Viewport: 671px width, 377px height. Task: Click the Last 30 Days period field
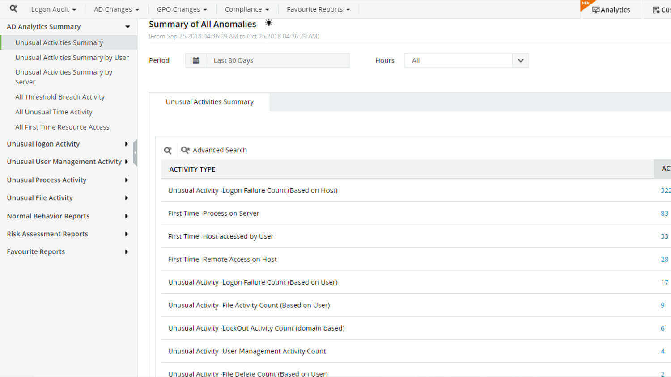coord(277,61)
